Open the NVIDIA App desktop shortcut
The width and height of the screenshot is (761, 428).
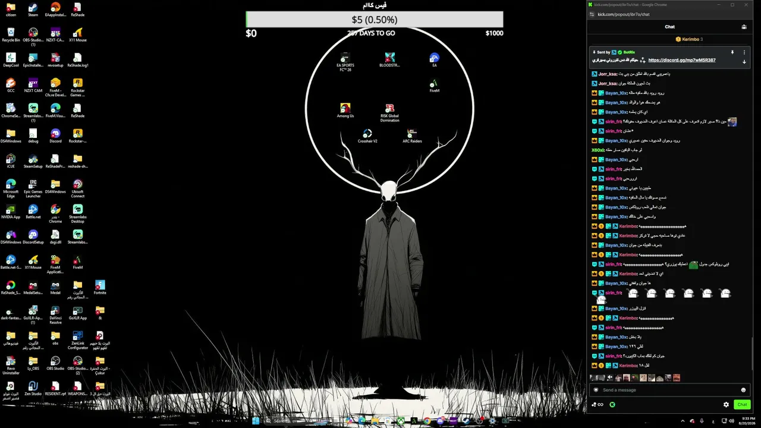coord(11,212)
